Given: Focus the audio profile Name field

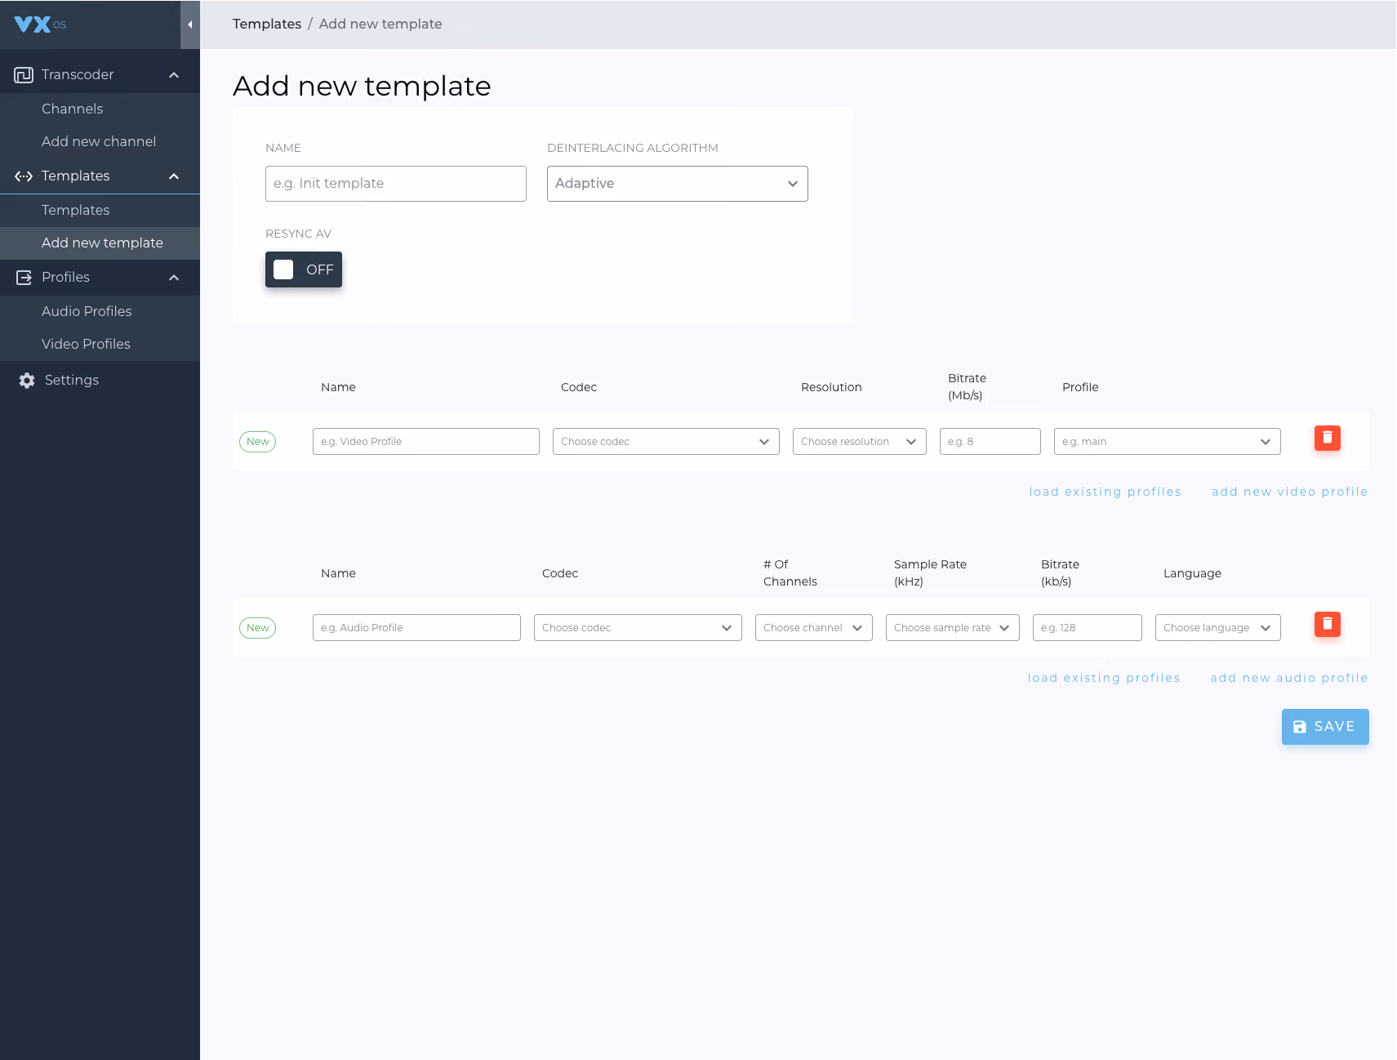Looking at the screenshot, I should [x=416, y=628].
